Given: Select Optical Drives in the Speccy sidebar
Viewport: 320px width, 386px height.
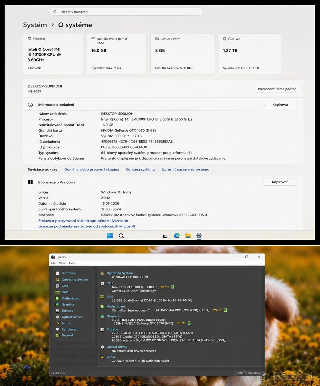Looking at the screenshot, I should (72, 317).
